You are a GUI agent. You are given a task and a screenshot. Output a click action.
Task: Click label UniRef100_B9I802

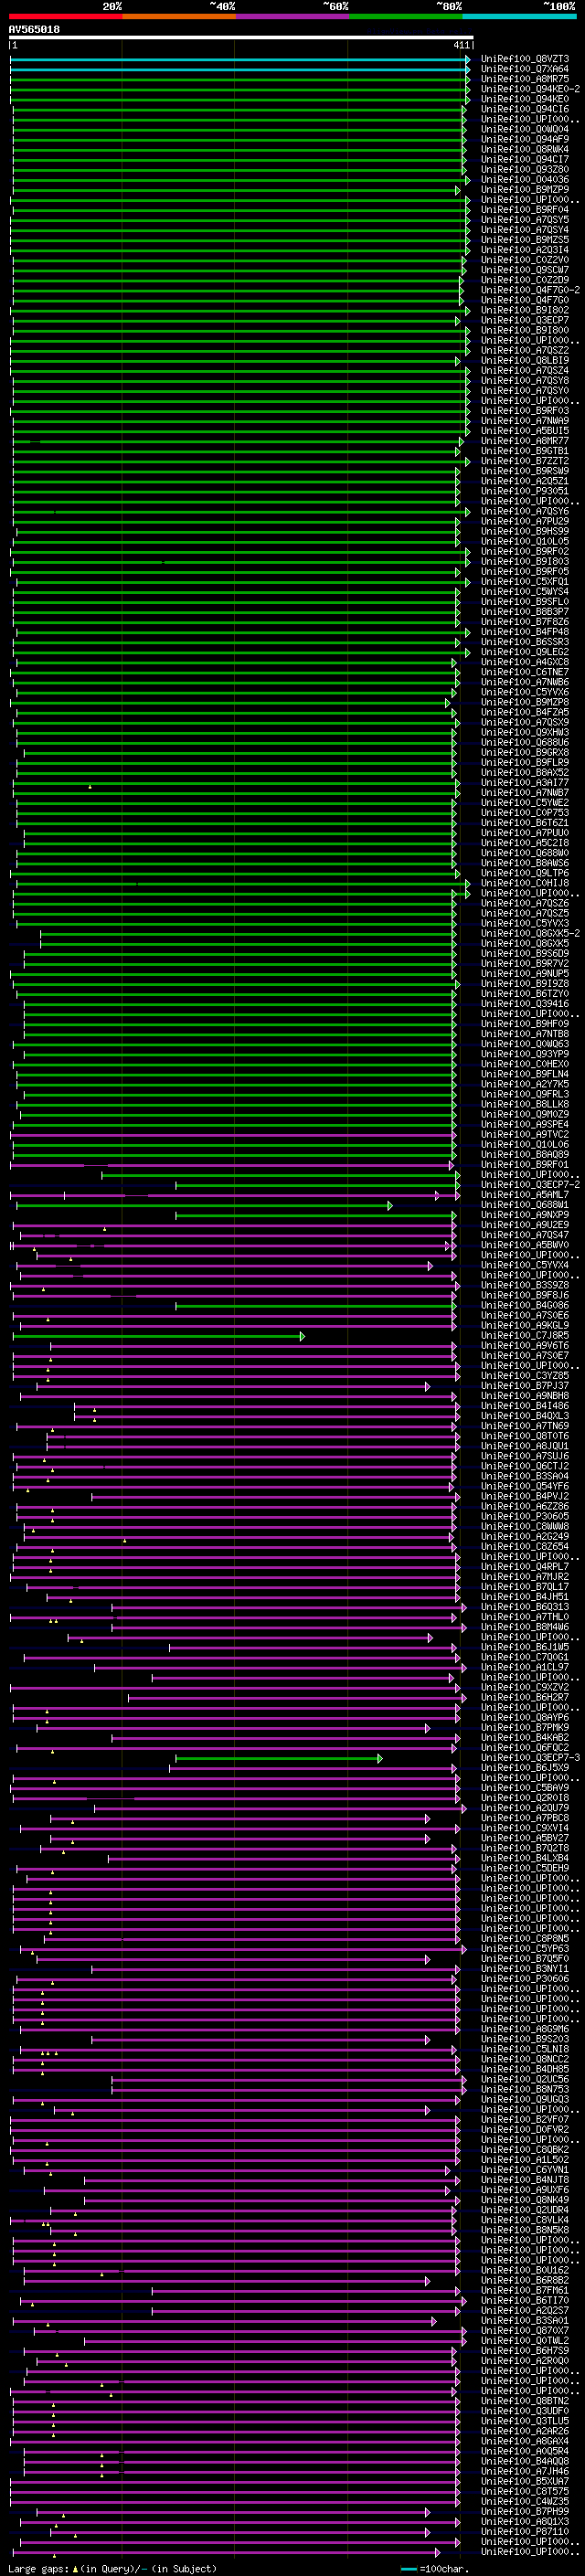pyautogui.click(x=524, y=310)
